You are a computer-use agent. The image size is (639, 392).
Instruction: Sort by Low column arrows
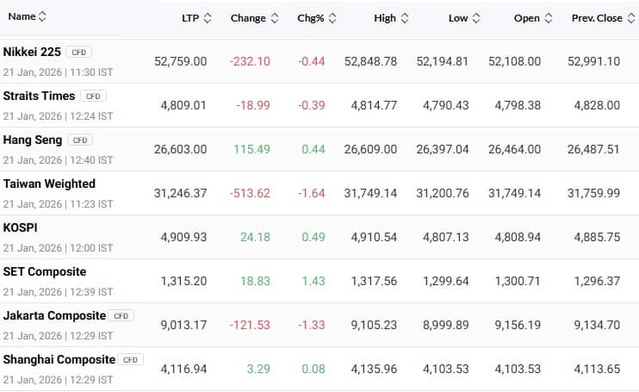point(476,18)
